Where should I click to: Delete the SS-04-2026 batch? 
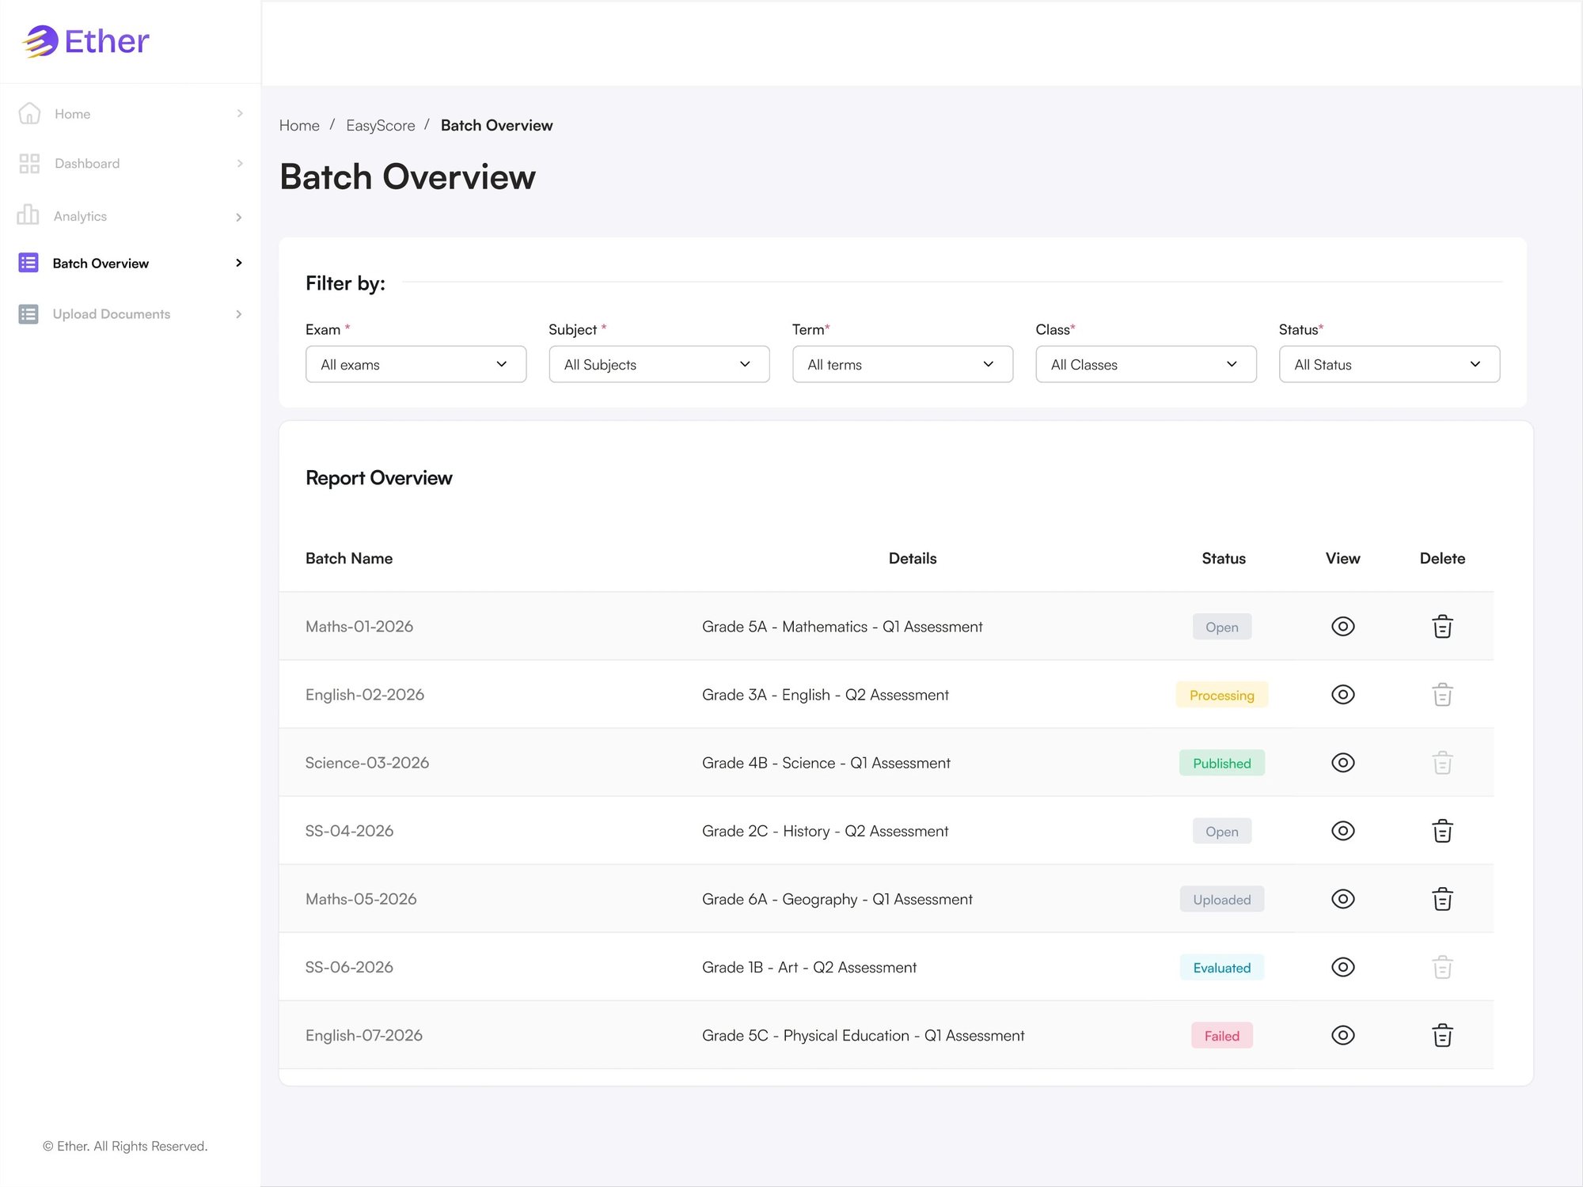pos(1442,831)
